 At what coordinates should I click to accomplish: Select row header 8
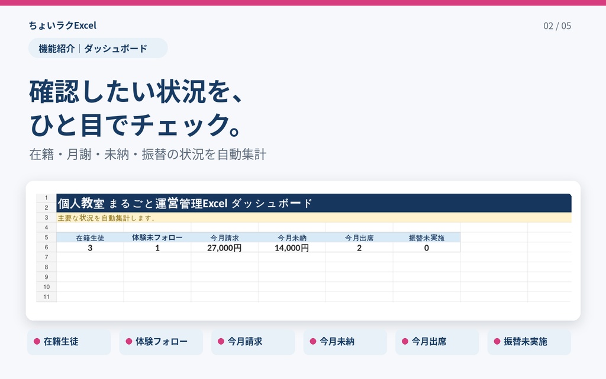click(46, 267)
